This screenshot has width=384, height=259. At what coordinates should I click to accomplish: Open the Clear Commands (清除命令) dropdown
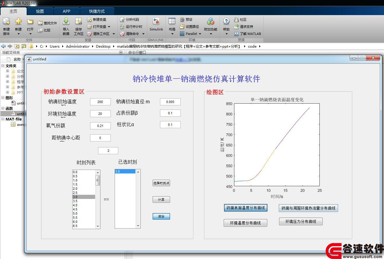[x=143, y=34]
